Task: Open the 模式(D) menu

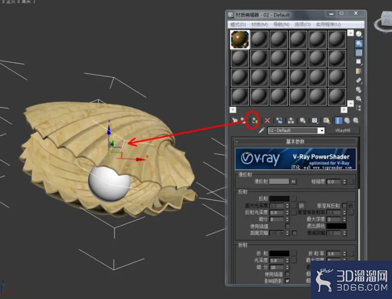Action: click(x=238, y=24)
